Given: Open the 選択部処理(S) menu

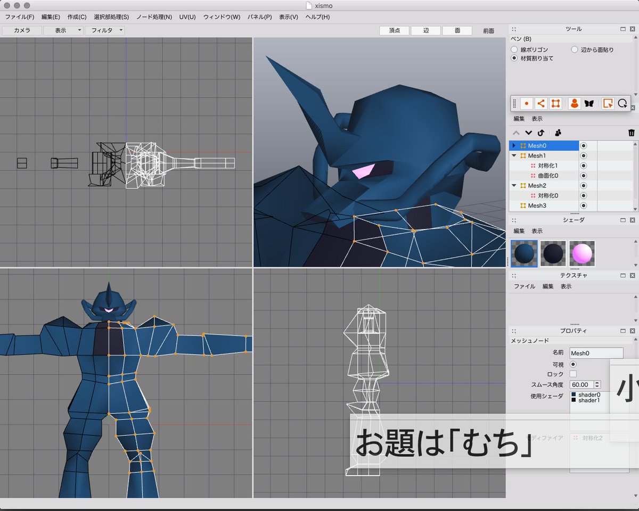Looking at the screenshot, I should (x=111, y=17).
